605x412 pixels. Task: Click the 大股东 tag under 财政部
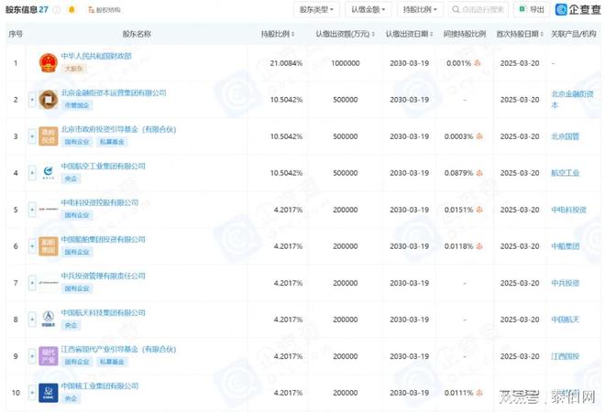73,69
